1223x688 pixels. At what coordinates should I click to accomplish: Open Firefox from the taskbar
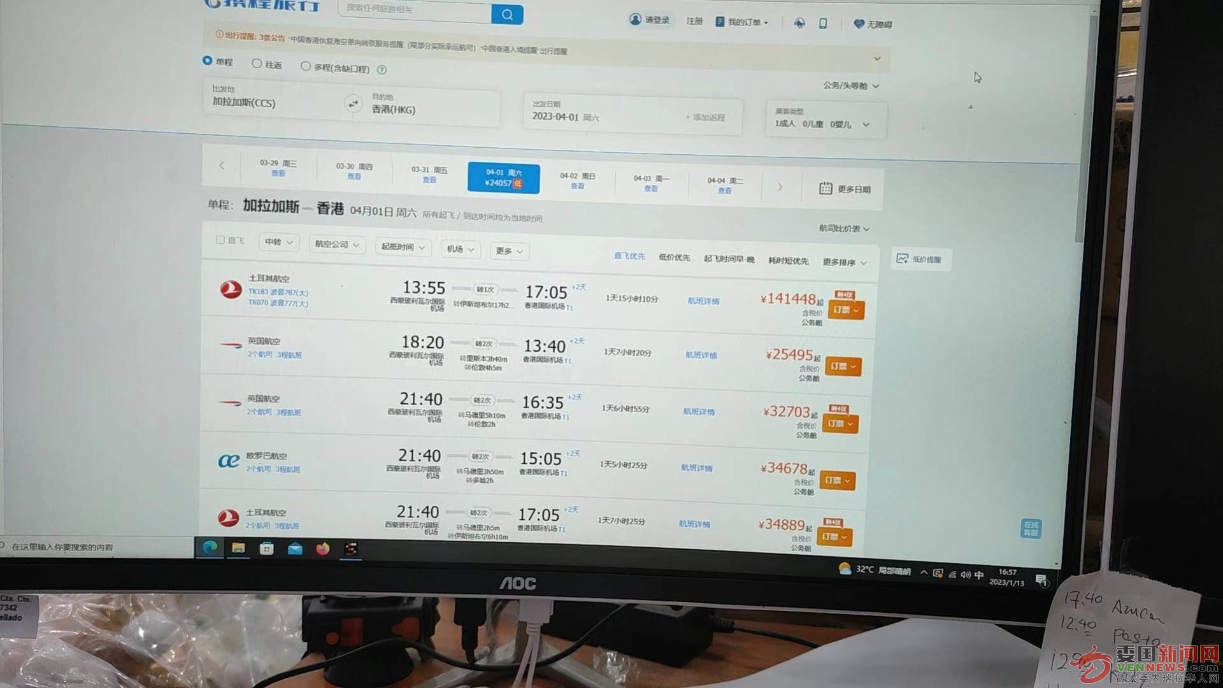click(x=323, y=548)
